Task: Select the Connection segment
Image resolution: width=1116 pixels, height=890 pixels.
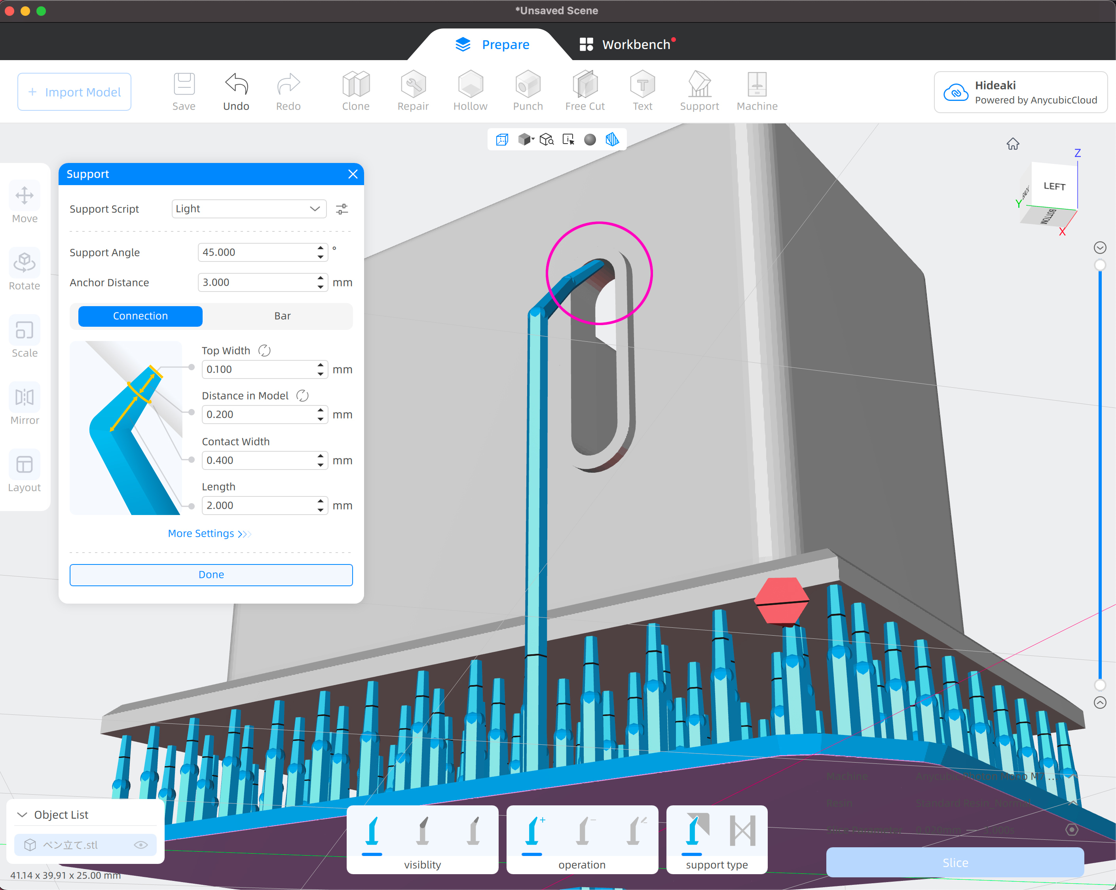Action: pos(140,316)
